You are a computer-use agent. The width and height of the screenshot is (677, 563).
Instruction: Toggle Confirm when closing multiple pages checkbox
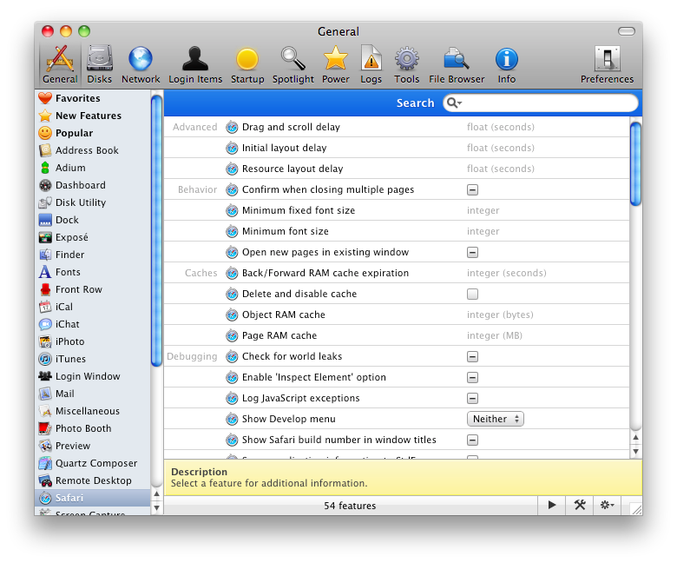(x=472, y=189)
